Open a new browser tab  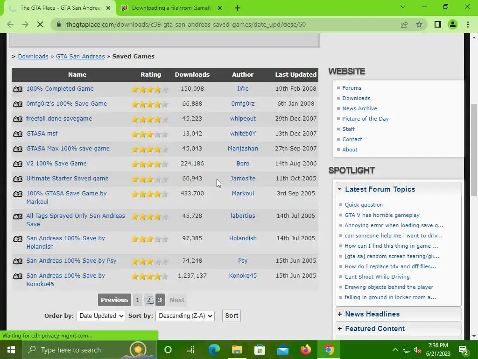(238, 8)
